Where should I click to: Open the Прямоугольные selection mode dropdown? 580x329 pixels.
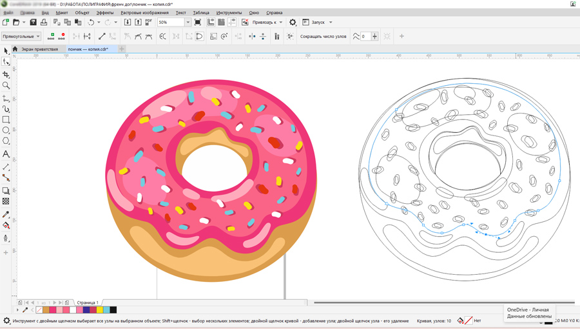[x=21, y=37]
